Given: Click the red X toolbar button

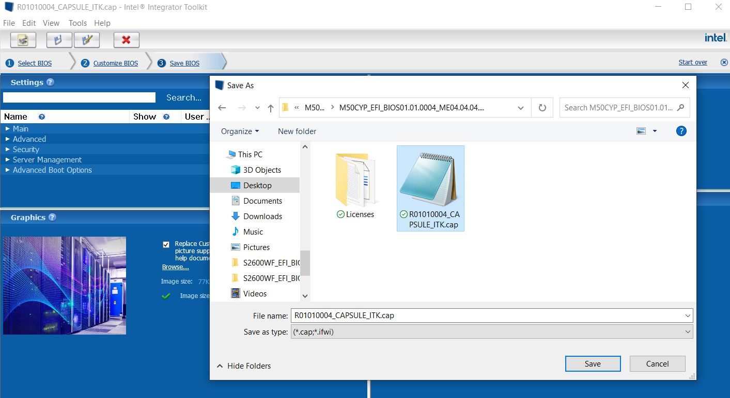Looking at the screenshot, I should pos(126,40).
